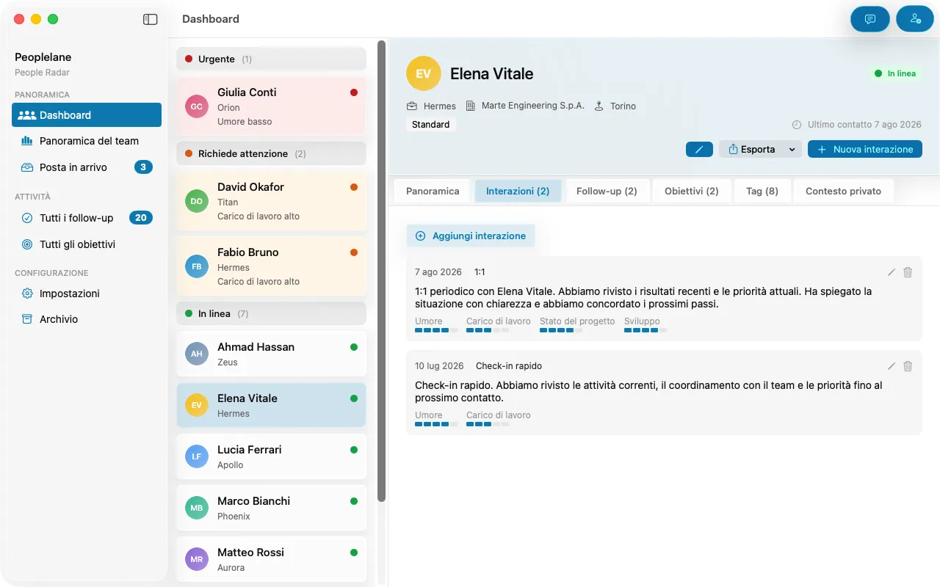Collapse the Richiede attenzione group
Viewport: 940px width, 587px height.
[271, 153]
